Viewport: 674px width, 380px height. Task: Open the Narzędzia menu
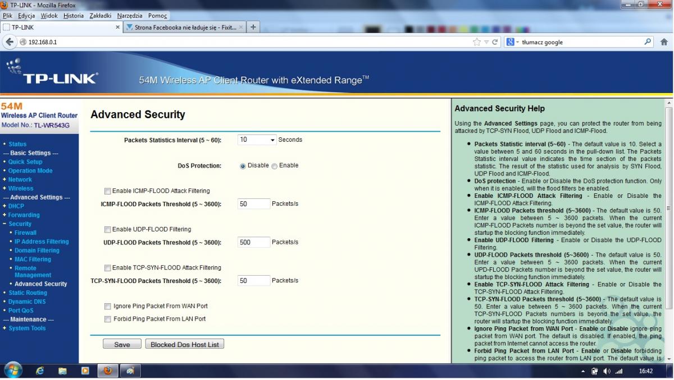coord(130,16)
